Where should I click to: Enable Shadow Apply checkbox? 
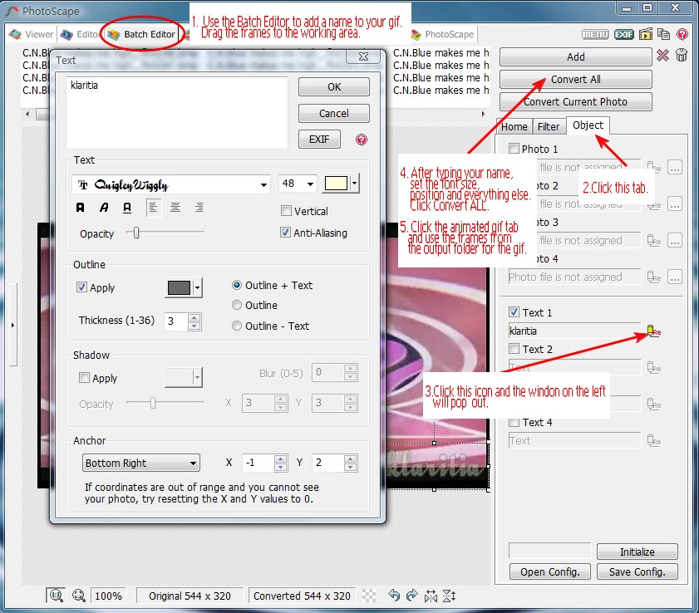pos(84,378)
